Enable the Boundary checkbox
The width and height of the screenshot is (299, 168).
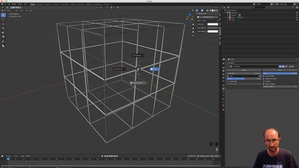tap(263, 81)
